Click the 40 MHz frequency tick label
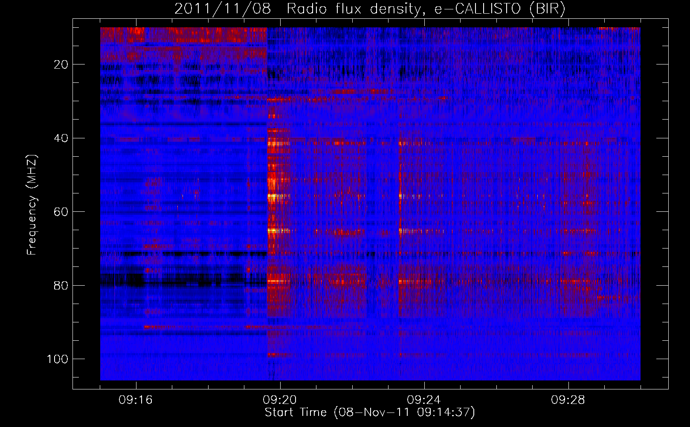The width and height of the screenshot is (690, 427). pyautogui.click(x=61, y=138)
